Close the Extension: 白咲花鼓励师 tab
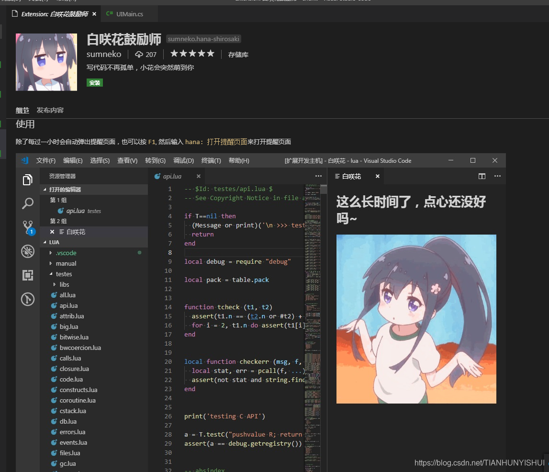The width and height of the screenshot is (549, 472). [94, 14]
